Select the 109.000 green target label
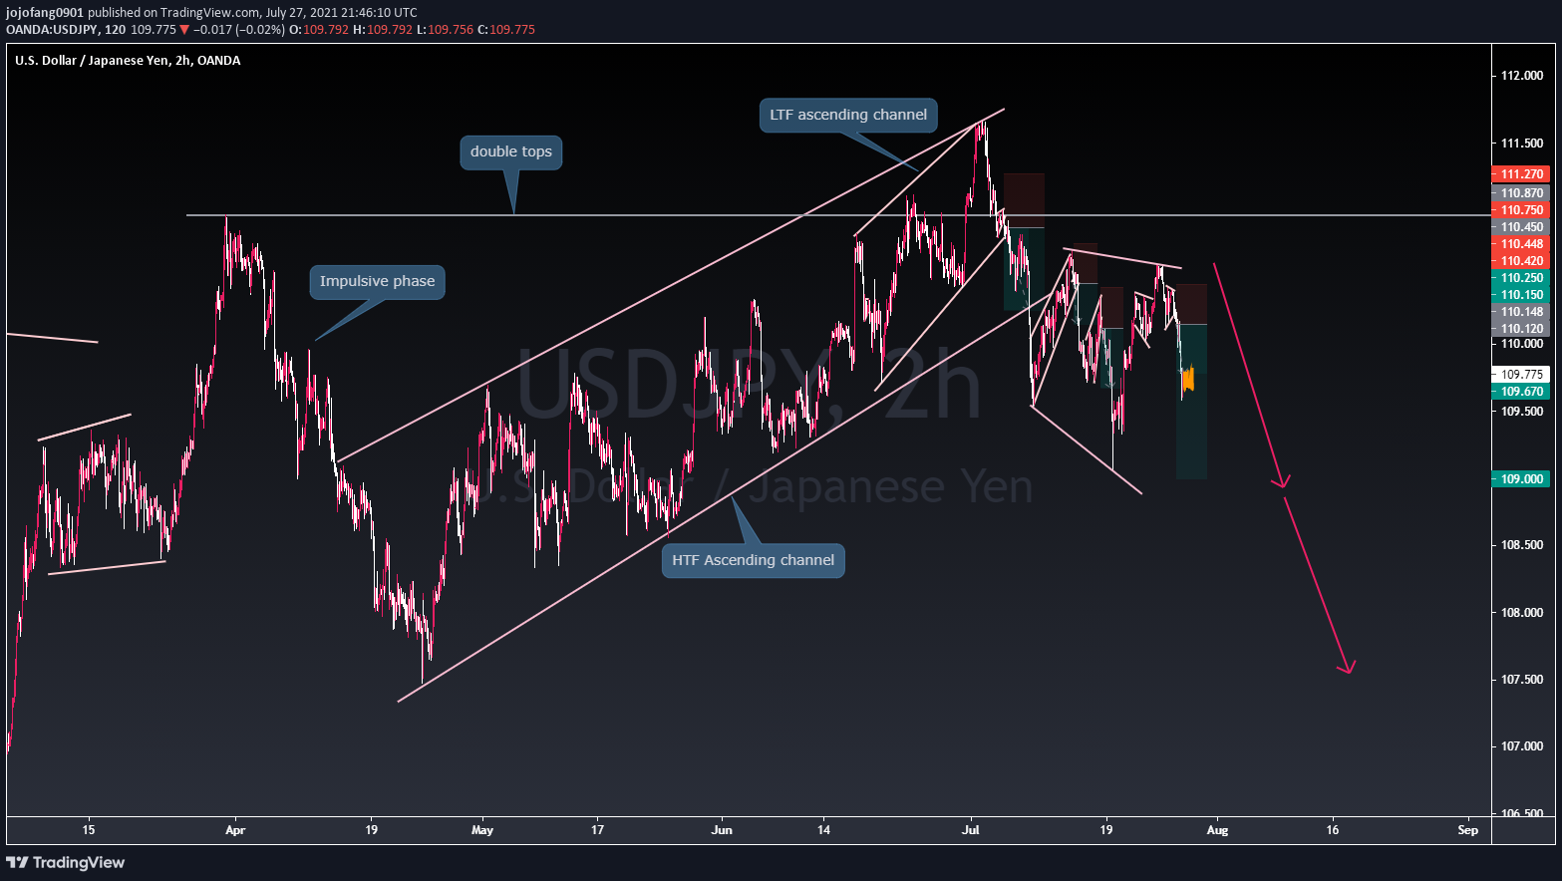This screenshot has height=881, width=1562. (x=1520, y=478)
